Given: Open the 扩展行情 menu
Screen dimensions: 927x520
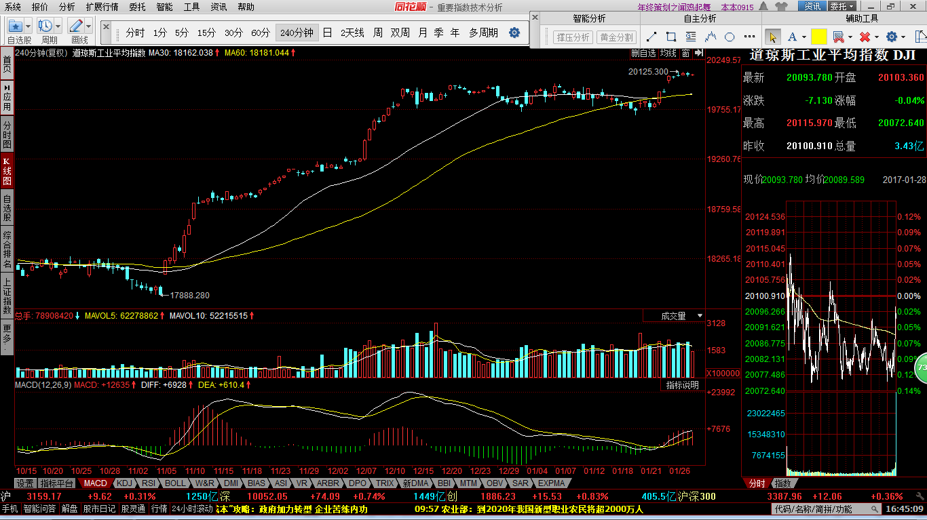Looking at the screenshot, I should tap(102, 7).
